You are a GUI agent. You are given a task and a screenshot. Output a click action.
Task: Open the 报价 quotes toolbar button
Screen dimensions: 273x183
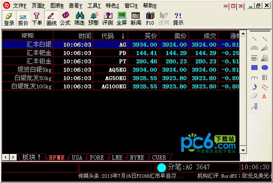click(23, 19)
